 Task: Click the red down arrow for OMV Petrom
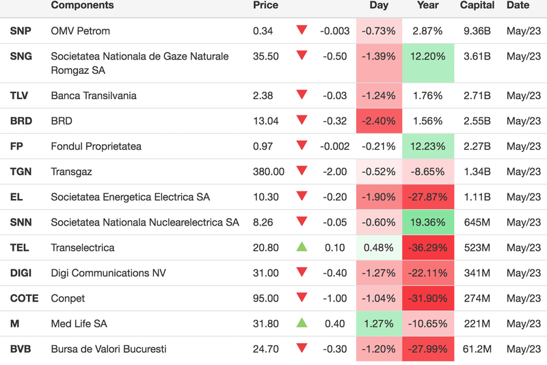[x=302, y=30]
